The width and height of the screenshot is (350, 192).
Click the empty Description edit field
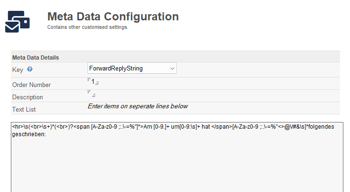[x=91, y=94]
